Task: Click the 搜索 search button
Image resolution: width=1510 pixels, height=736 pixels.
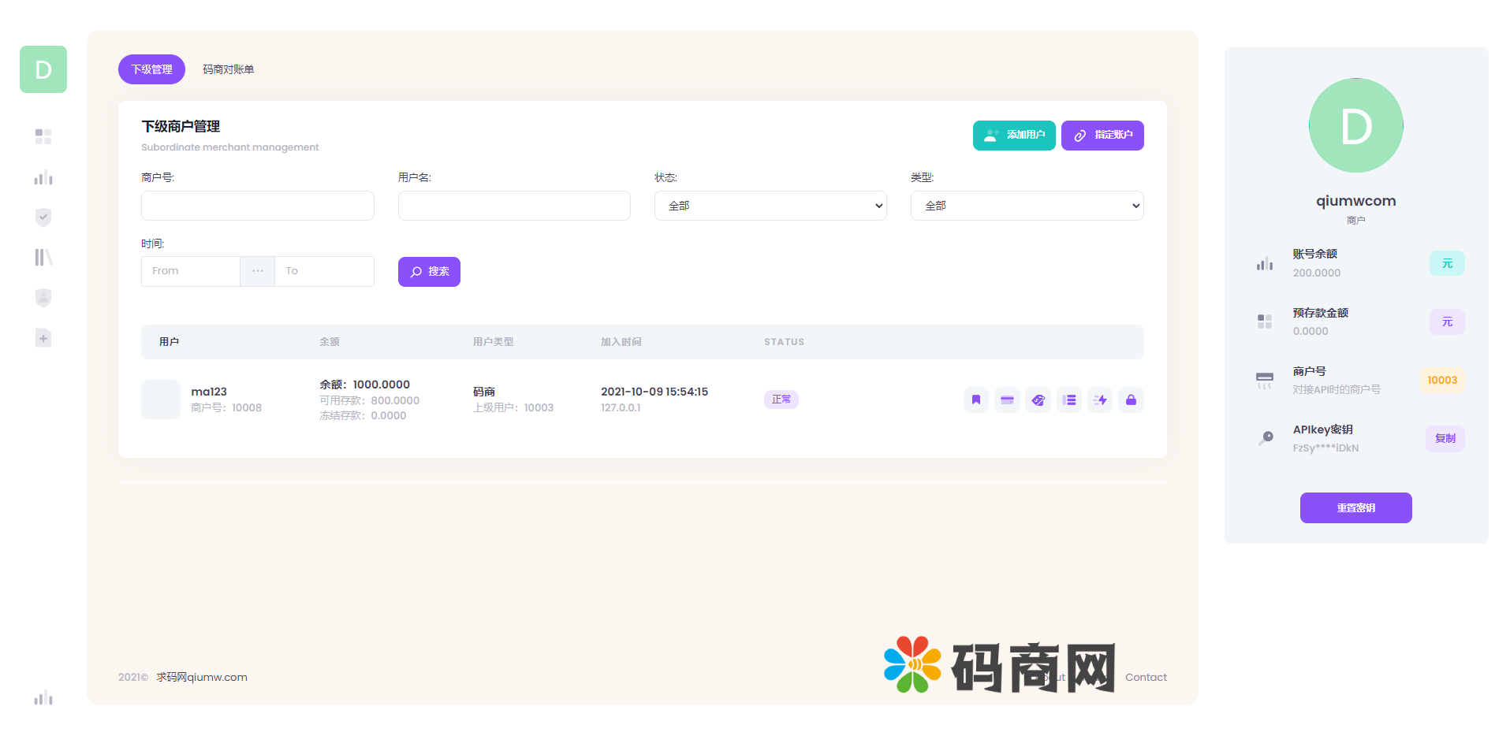Action: 429,272
